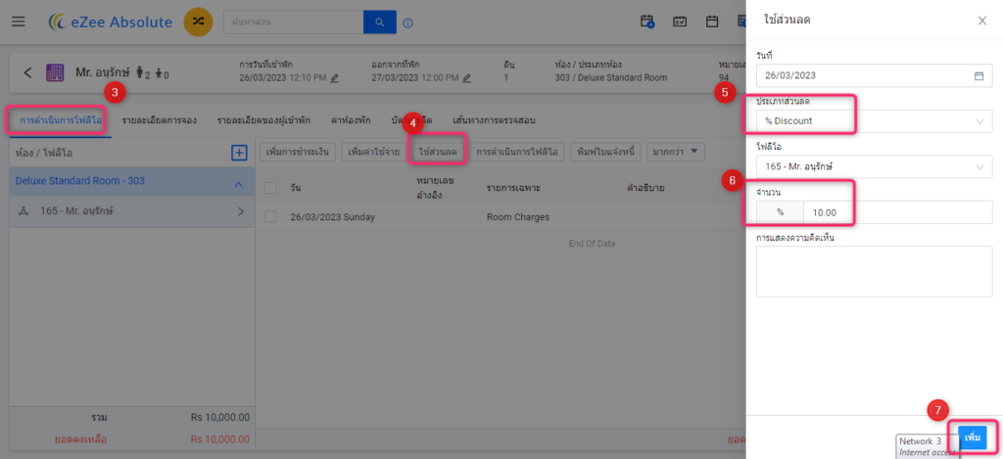This screenshot has height=459, width=1003.
Task: Close the discount side panel
Action: tap(981, 21)
